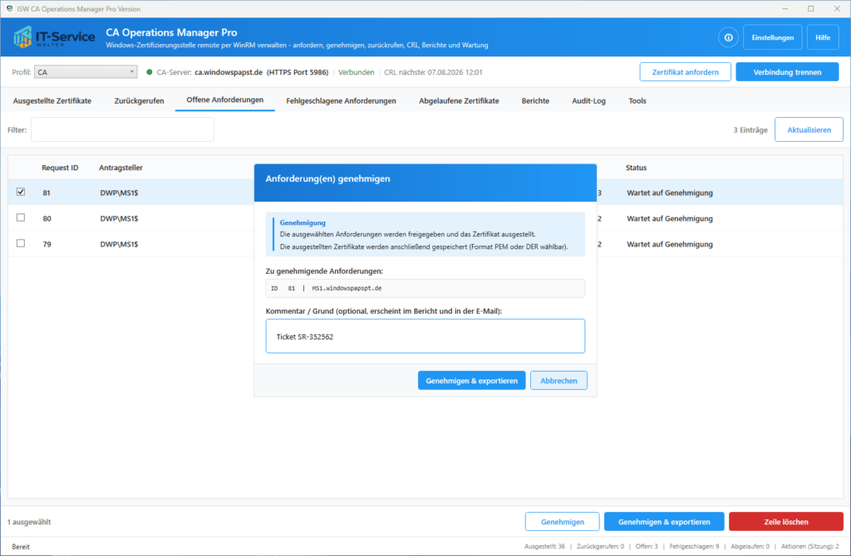Open the Hilfe button
This screenshot has width=851, height=556.
[x=822, y=37]
